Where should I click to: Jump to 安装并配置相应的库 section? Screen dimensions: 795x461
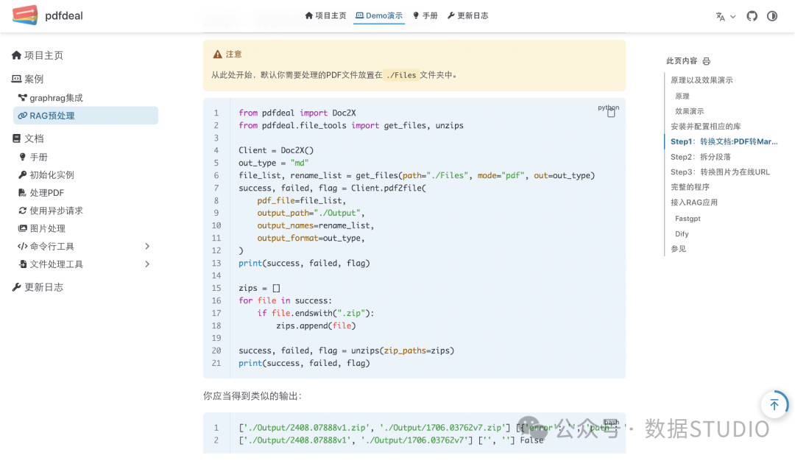[x=706, y=126]
